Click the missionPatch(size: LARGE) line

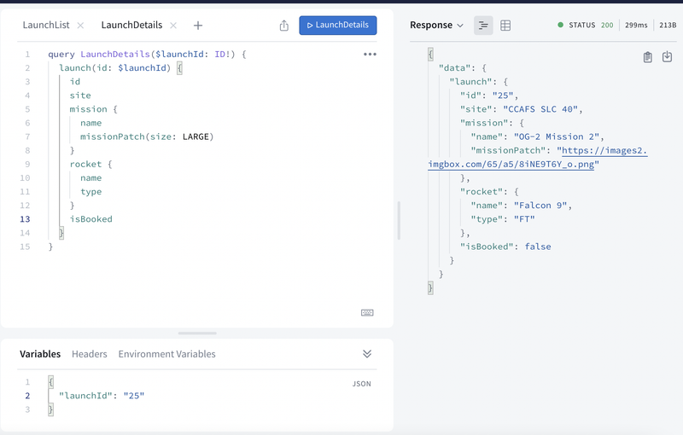pos(147,136)
